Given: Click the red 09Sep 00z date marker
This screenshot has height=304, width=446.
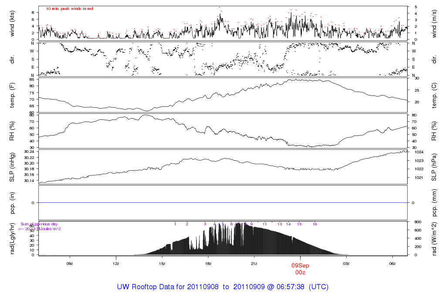Looking at the screenshot, I should click(x=300, y=269).
